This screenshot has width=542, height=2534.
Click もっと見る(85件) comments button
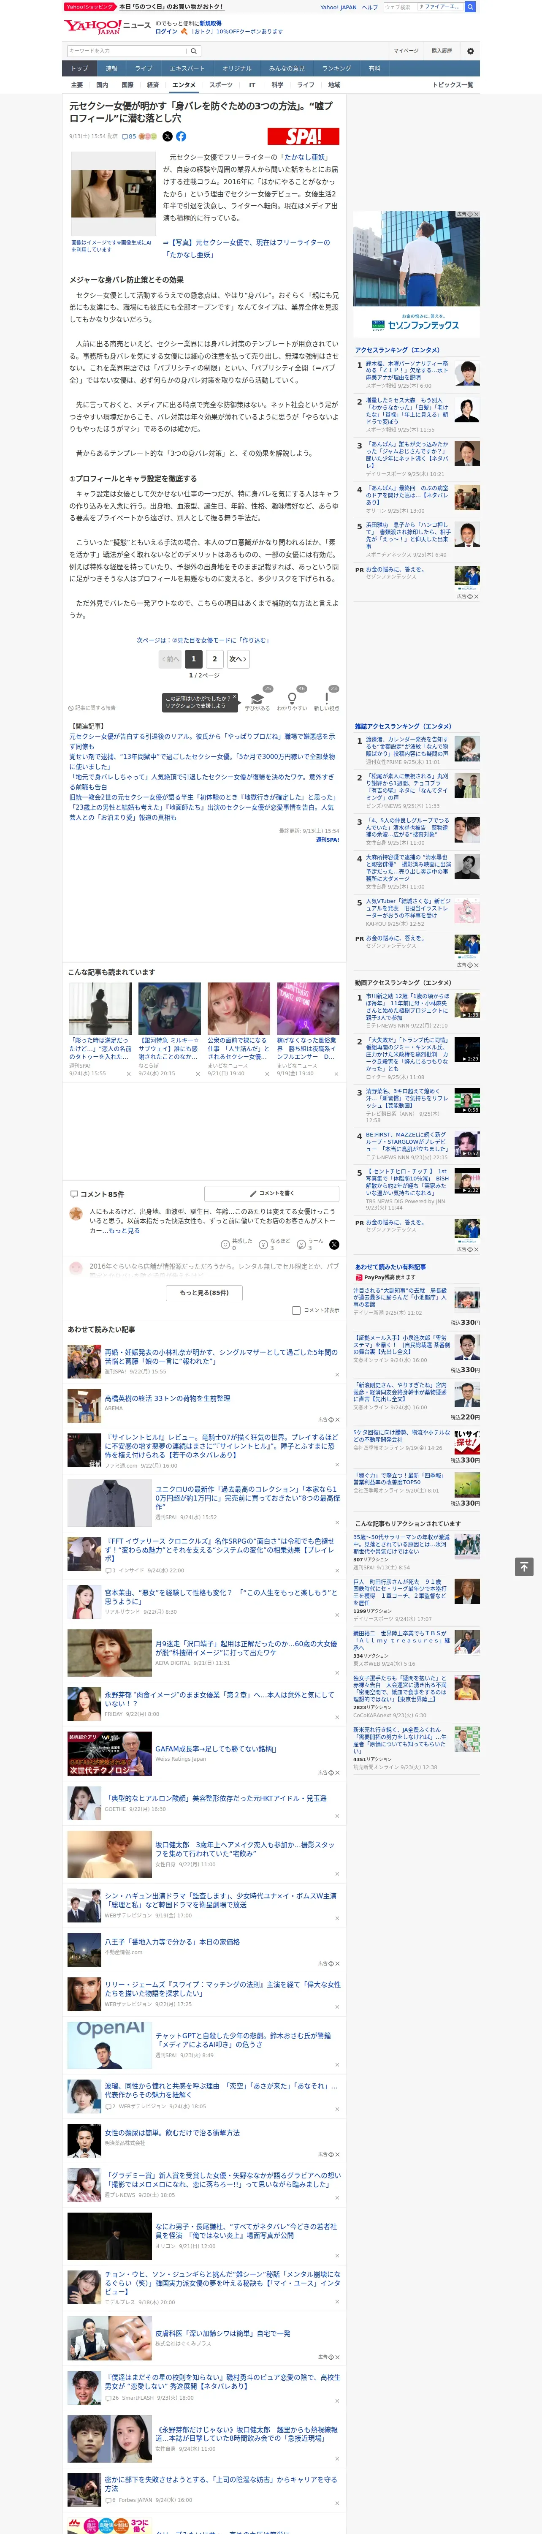click(x=203, y=1293)
